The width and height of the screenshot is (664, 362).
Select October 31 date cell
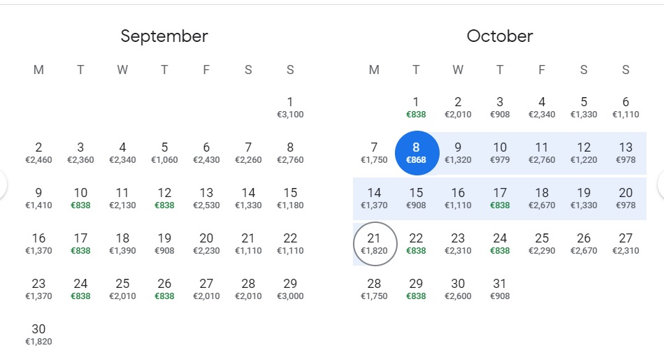pos(500,289)
